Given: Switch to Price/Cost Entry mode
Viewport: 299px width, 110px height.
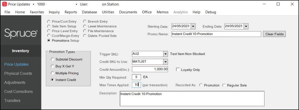Looking at the screenshot, I should (x=49, y=22).
